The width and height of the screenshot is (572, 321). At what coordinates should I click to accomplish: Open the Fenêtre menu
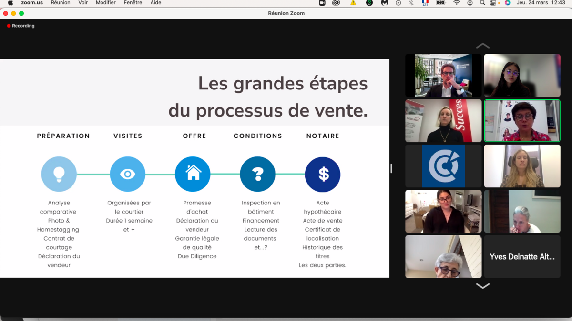[x=133, y=3]
